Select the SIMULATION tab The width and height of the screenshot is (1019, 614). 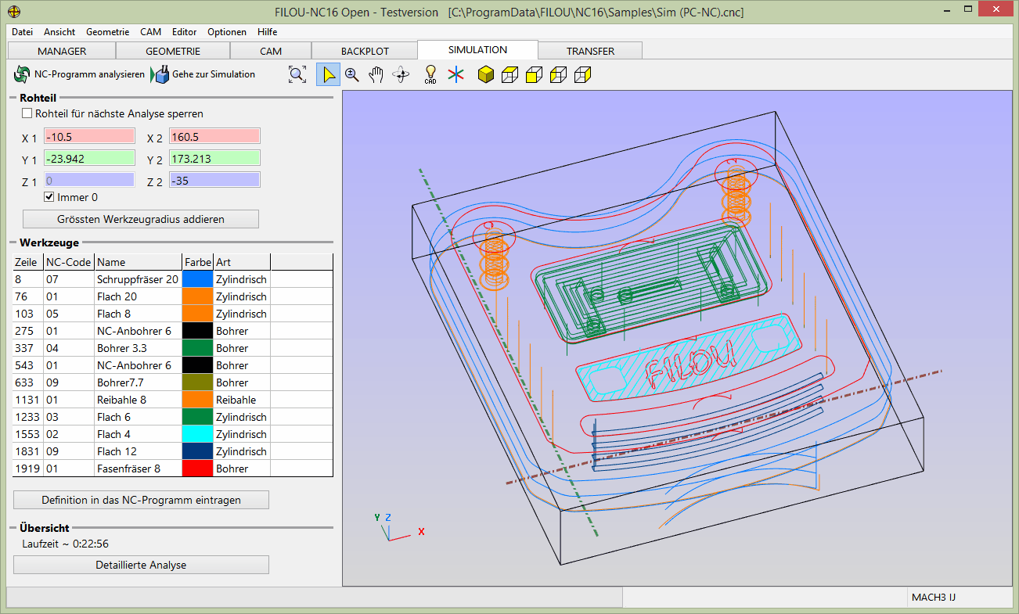click(x=477, y=49)
